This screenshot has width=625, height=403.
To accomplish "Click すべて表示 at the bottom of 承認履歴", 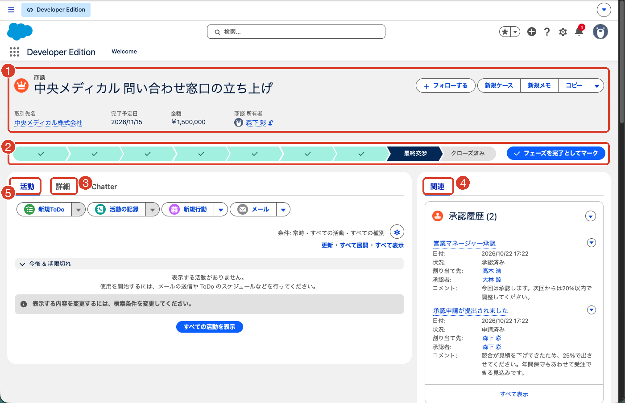I will point(514,394).
